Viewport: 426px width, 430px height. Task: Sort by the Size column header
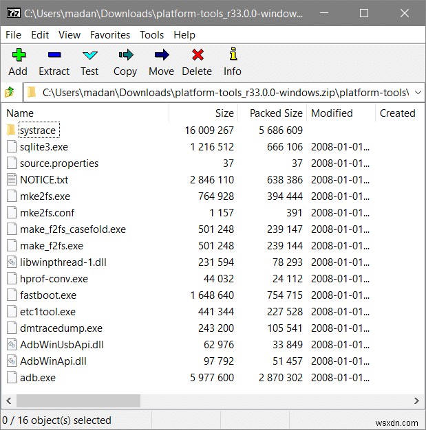coord(203,113)
